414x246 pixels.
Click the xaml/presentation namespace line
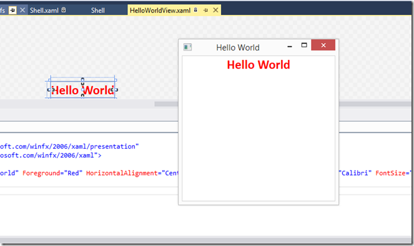(x=69, y=147)
